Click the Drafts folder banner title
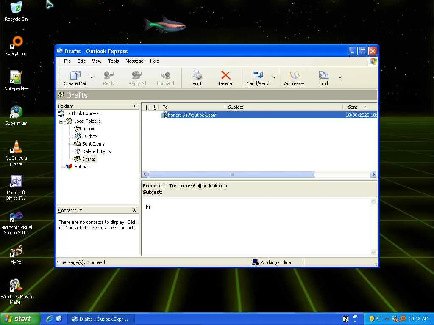Screen dimensions: 434x325 pos(77,95)
